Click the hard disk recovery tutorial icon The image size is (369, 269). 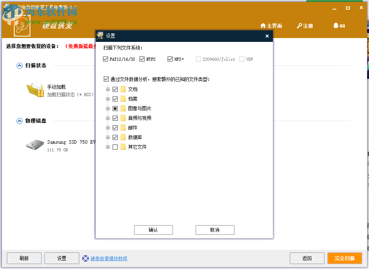click(x=84, y=258)
